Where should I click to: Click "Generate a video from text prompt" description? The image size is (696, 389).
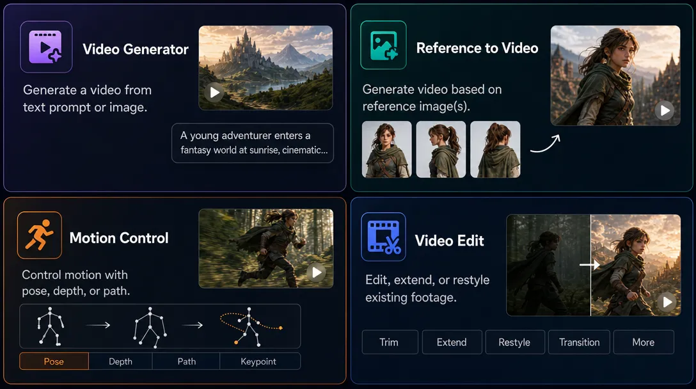87,99
